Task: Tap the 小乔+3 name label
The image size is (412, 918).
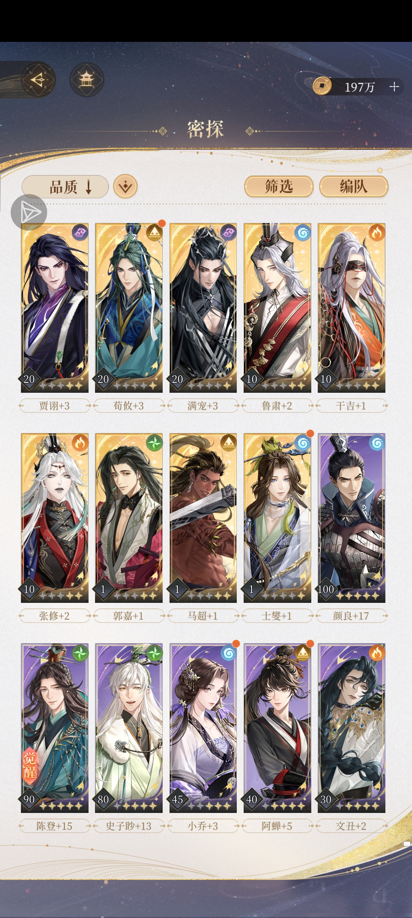Action: [203, 826]
